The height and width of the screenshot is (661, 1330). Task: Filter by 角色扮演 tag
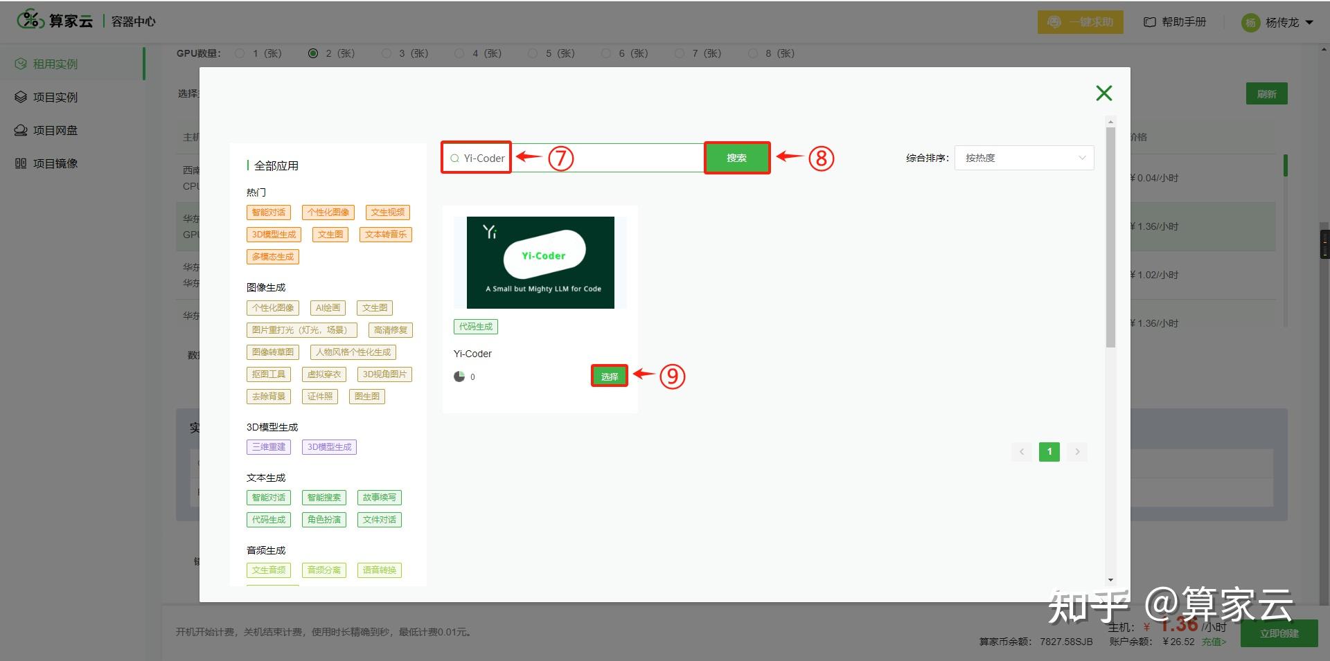(324, 520)
